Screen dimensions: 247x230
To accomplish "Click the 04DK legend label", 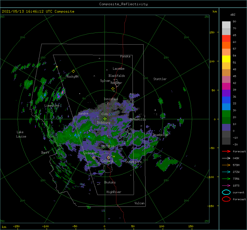I will pyautogui.click(x=236, y=158).
